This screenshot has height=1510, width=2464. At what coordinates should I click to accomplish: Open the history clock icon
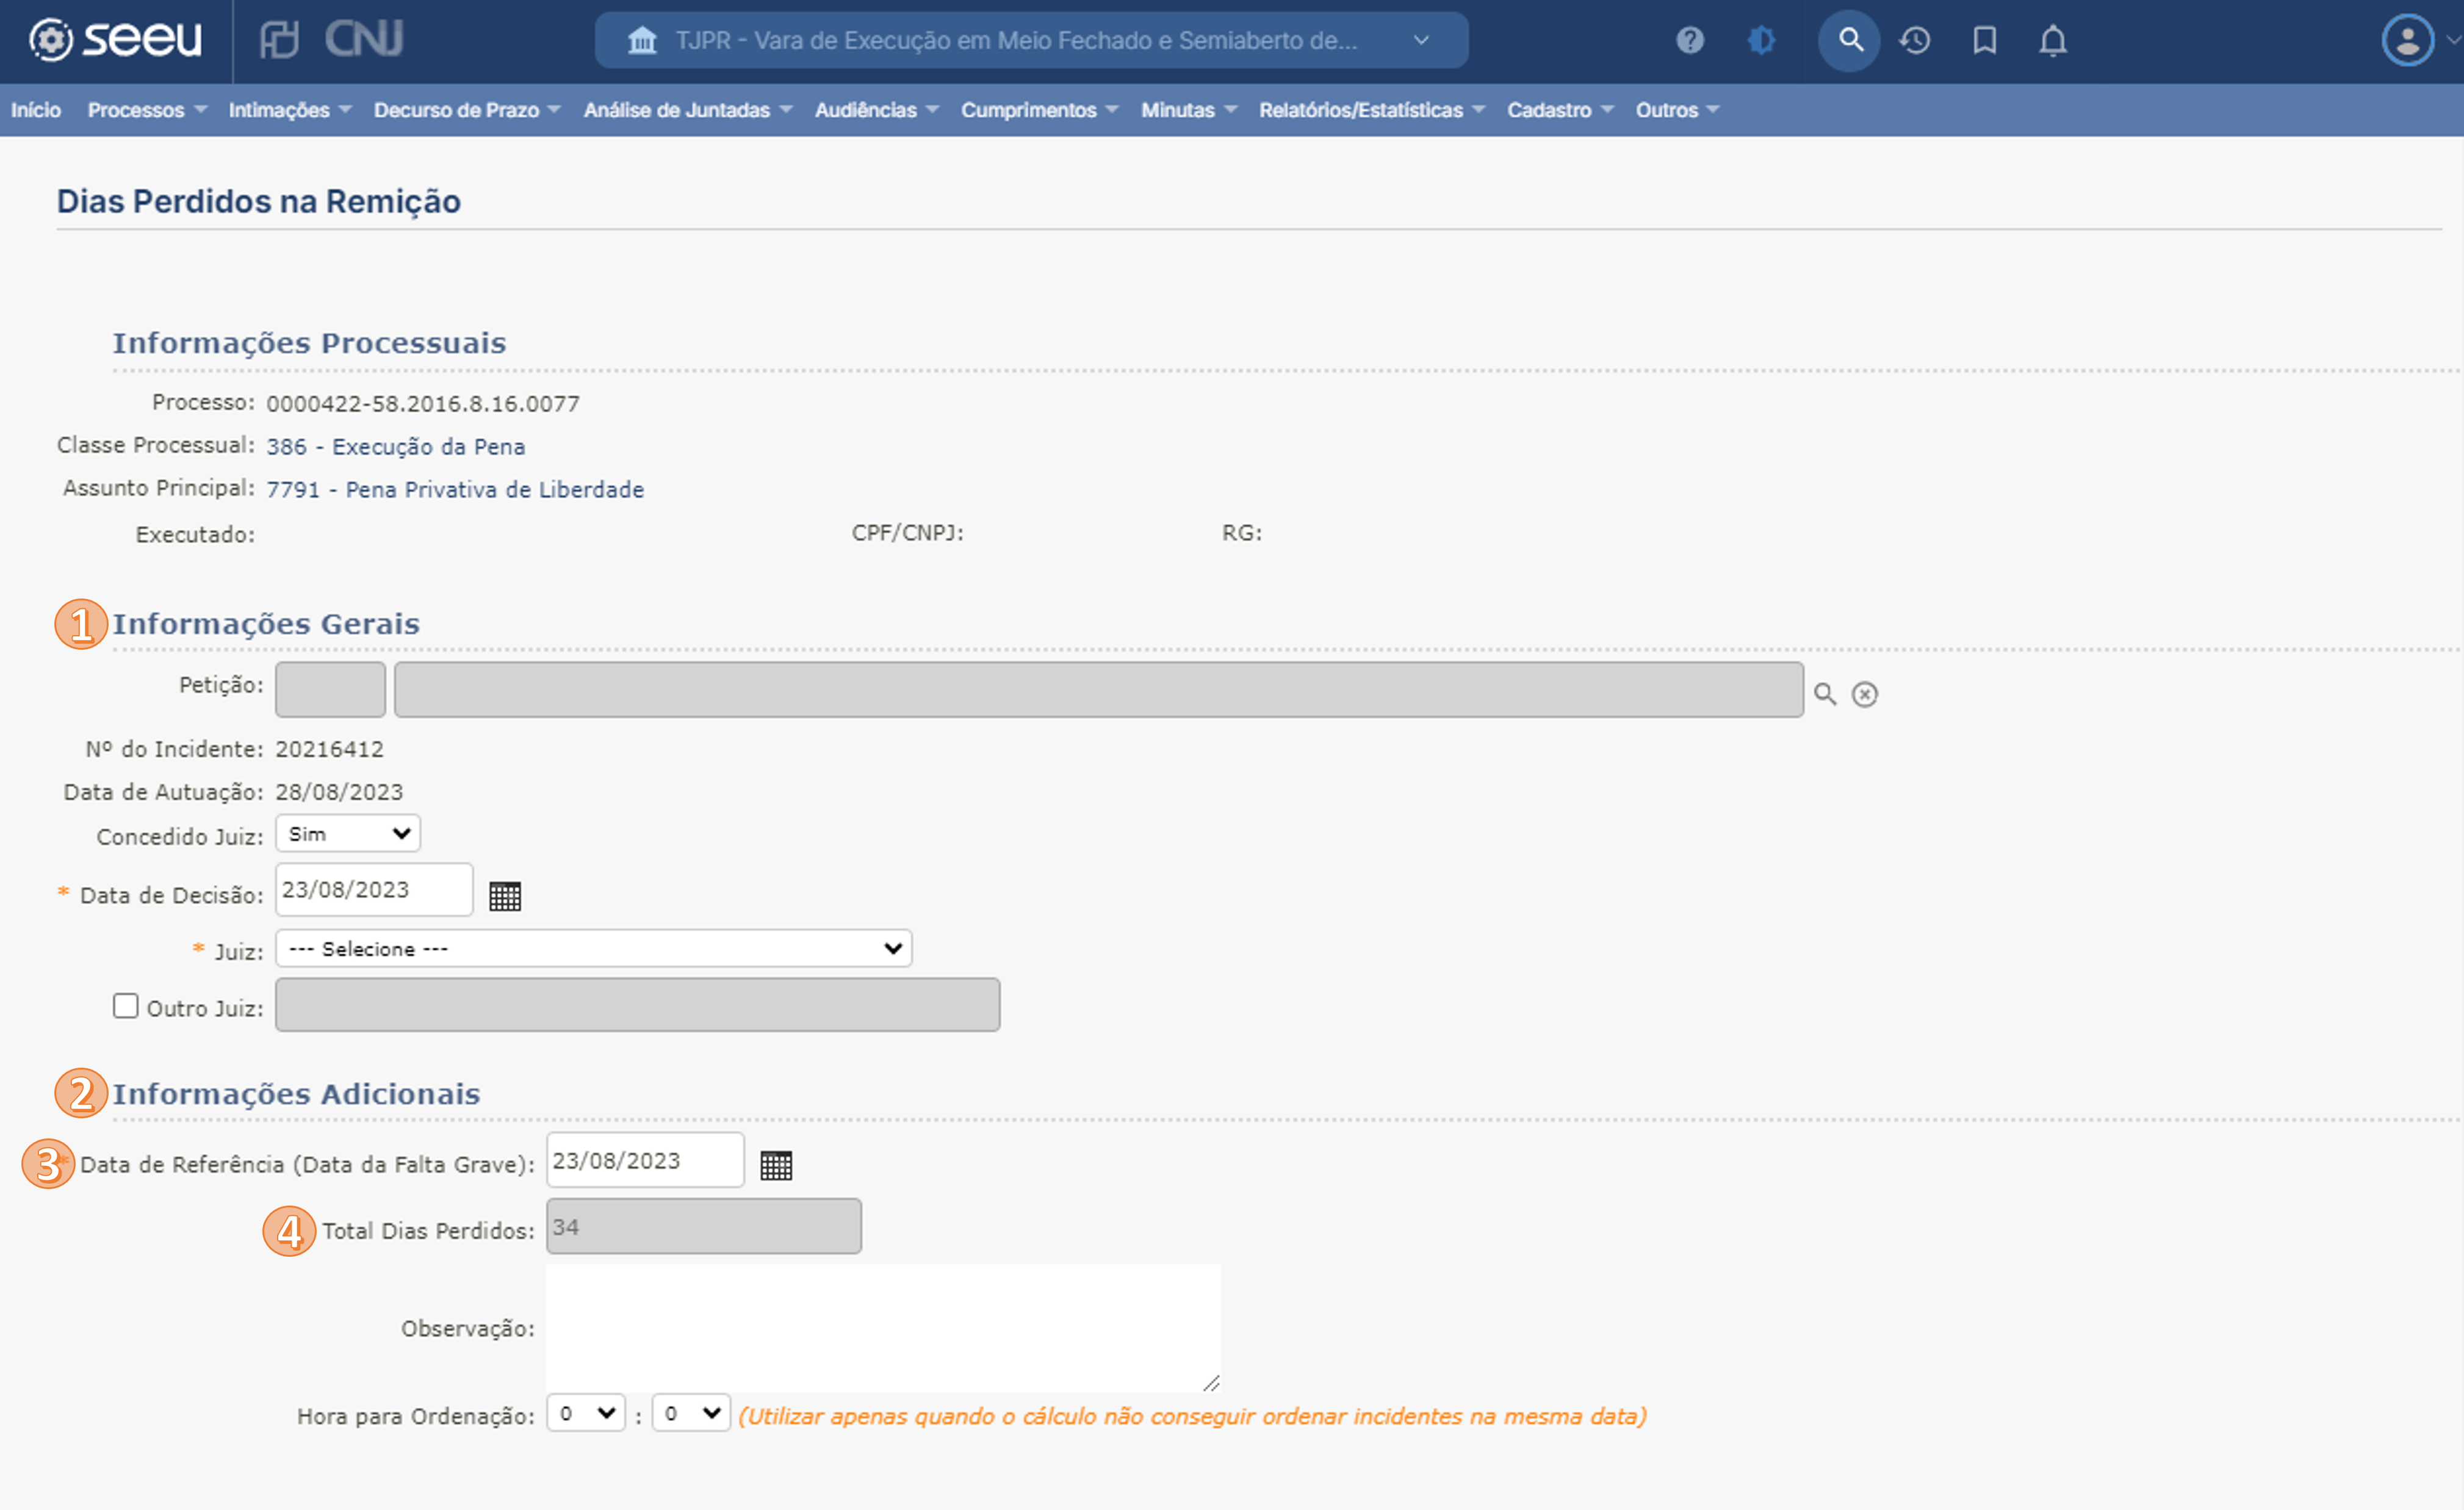click(x=1915, y=40)
